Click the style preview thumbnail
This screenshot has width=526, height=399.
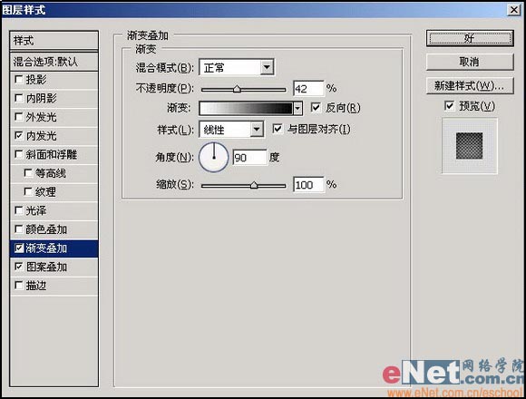click(x=469, y=146)
